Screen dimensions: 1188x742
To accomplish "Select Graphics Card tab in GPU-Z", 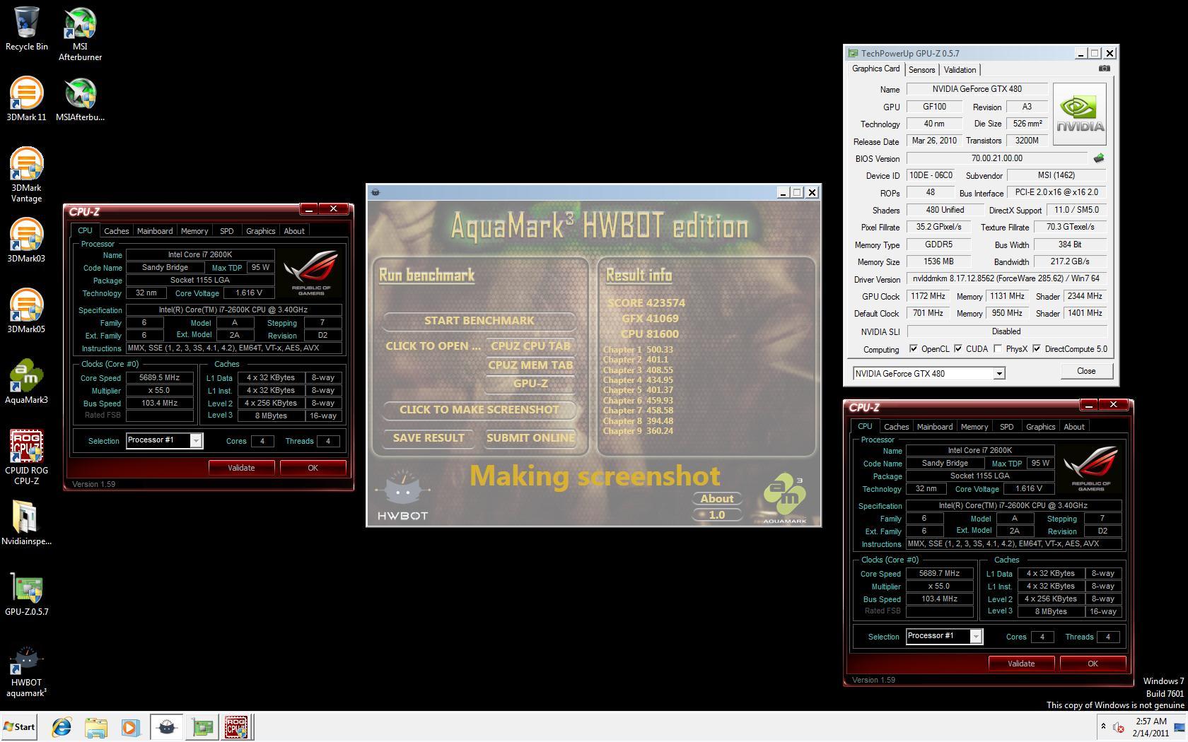I will (875, 69).
